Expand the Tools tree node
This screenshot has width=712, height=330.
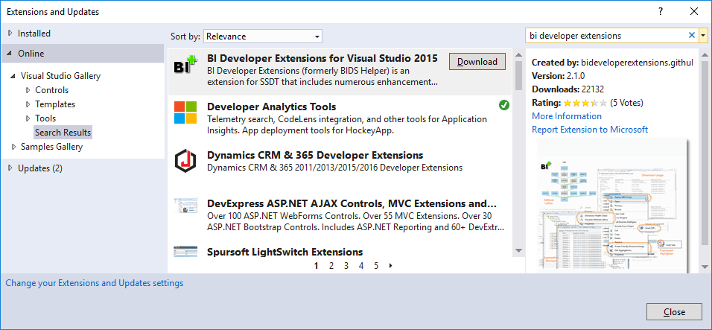(x=28, y=118)
